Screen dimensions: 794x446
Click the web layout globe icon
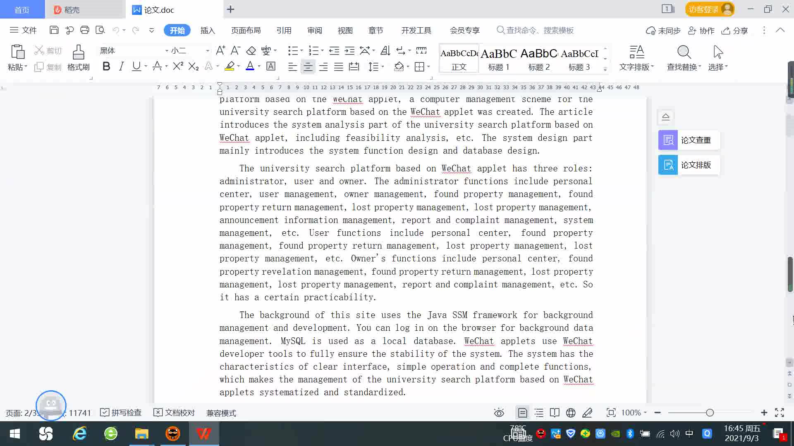coord(571,413)
